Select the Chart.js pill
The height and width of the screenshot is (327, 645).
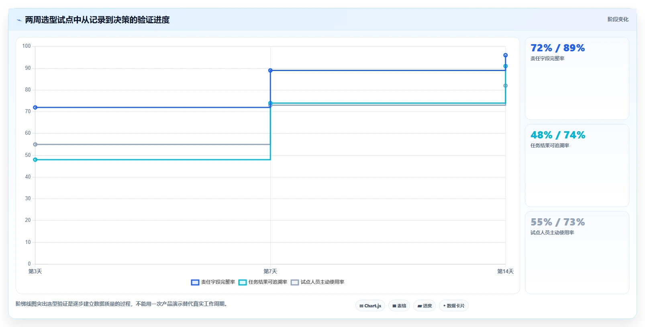(x=370, y=306)
